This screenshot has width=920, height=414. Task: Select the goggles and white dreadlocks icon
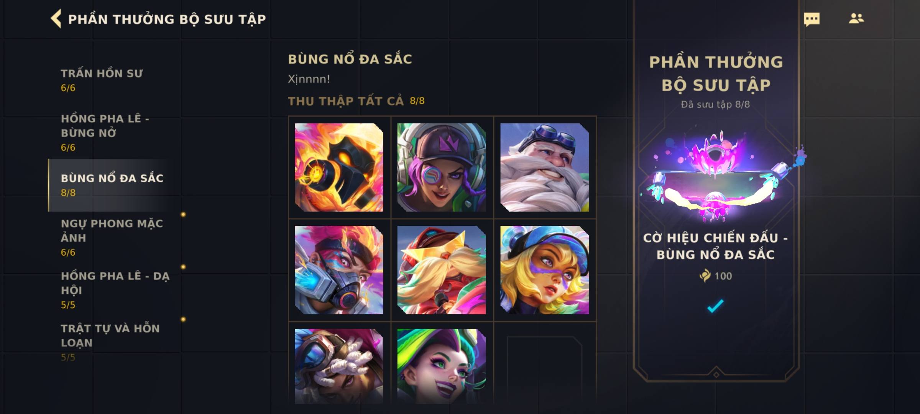tap(339, 366)
